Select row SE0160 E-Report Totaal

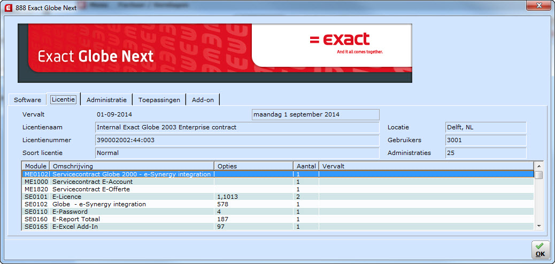(x=278, y=219)
